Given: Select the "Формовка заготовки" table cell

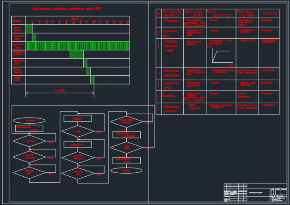Looking at the screenshot, I should [x=172, y=74].
